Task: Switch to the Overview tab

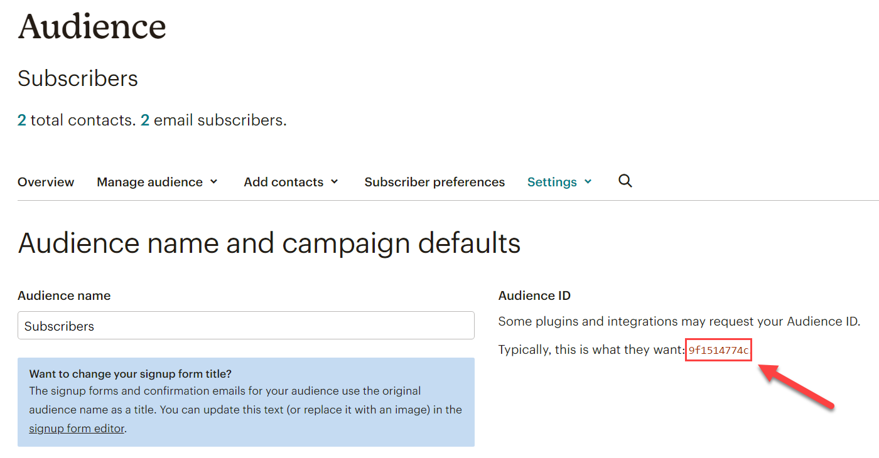Action: pos(46,182)
